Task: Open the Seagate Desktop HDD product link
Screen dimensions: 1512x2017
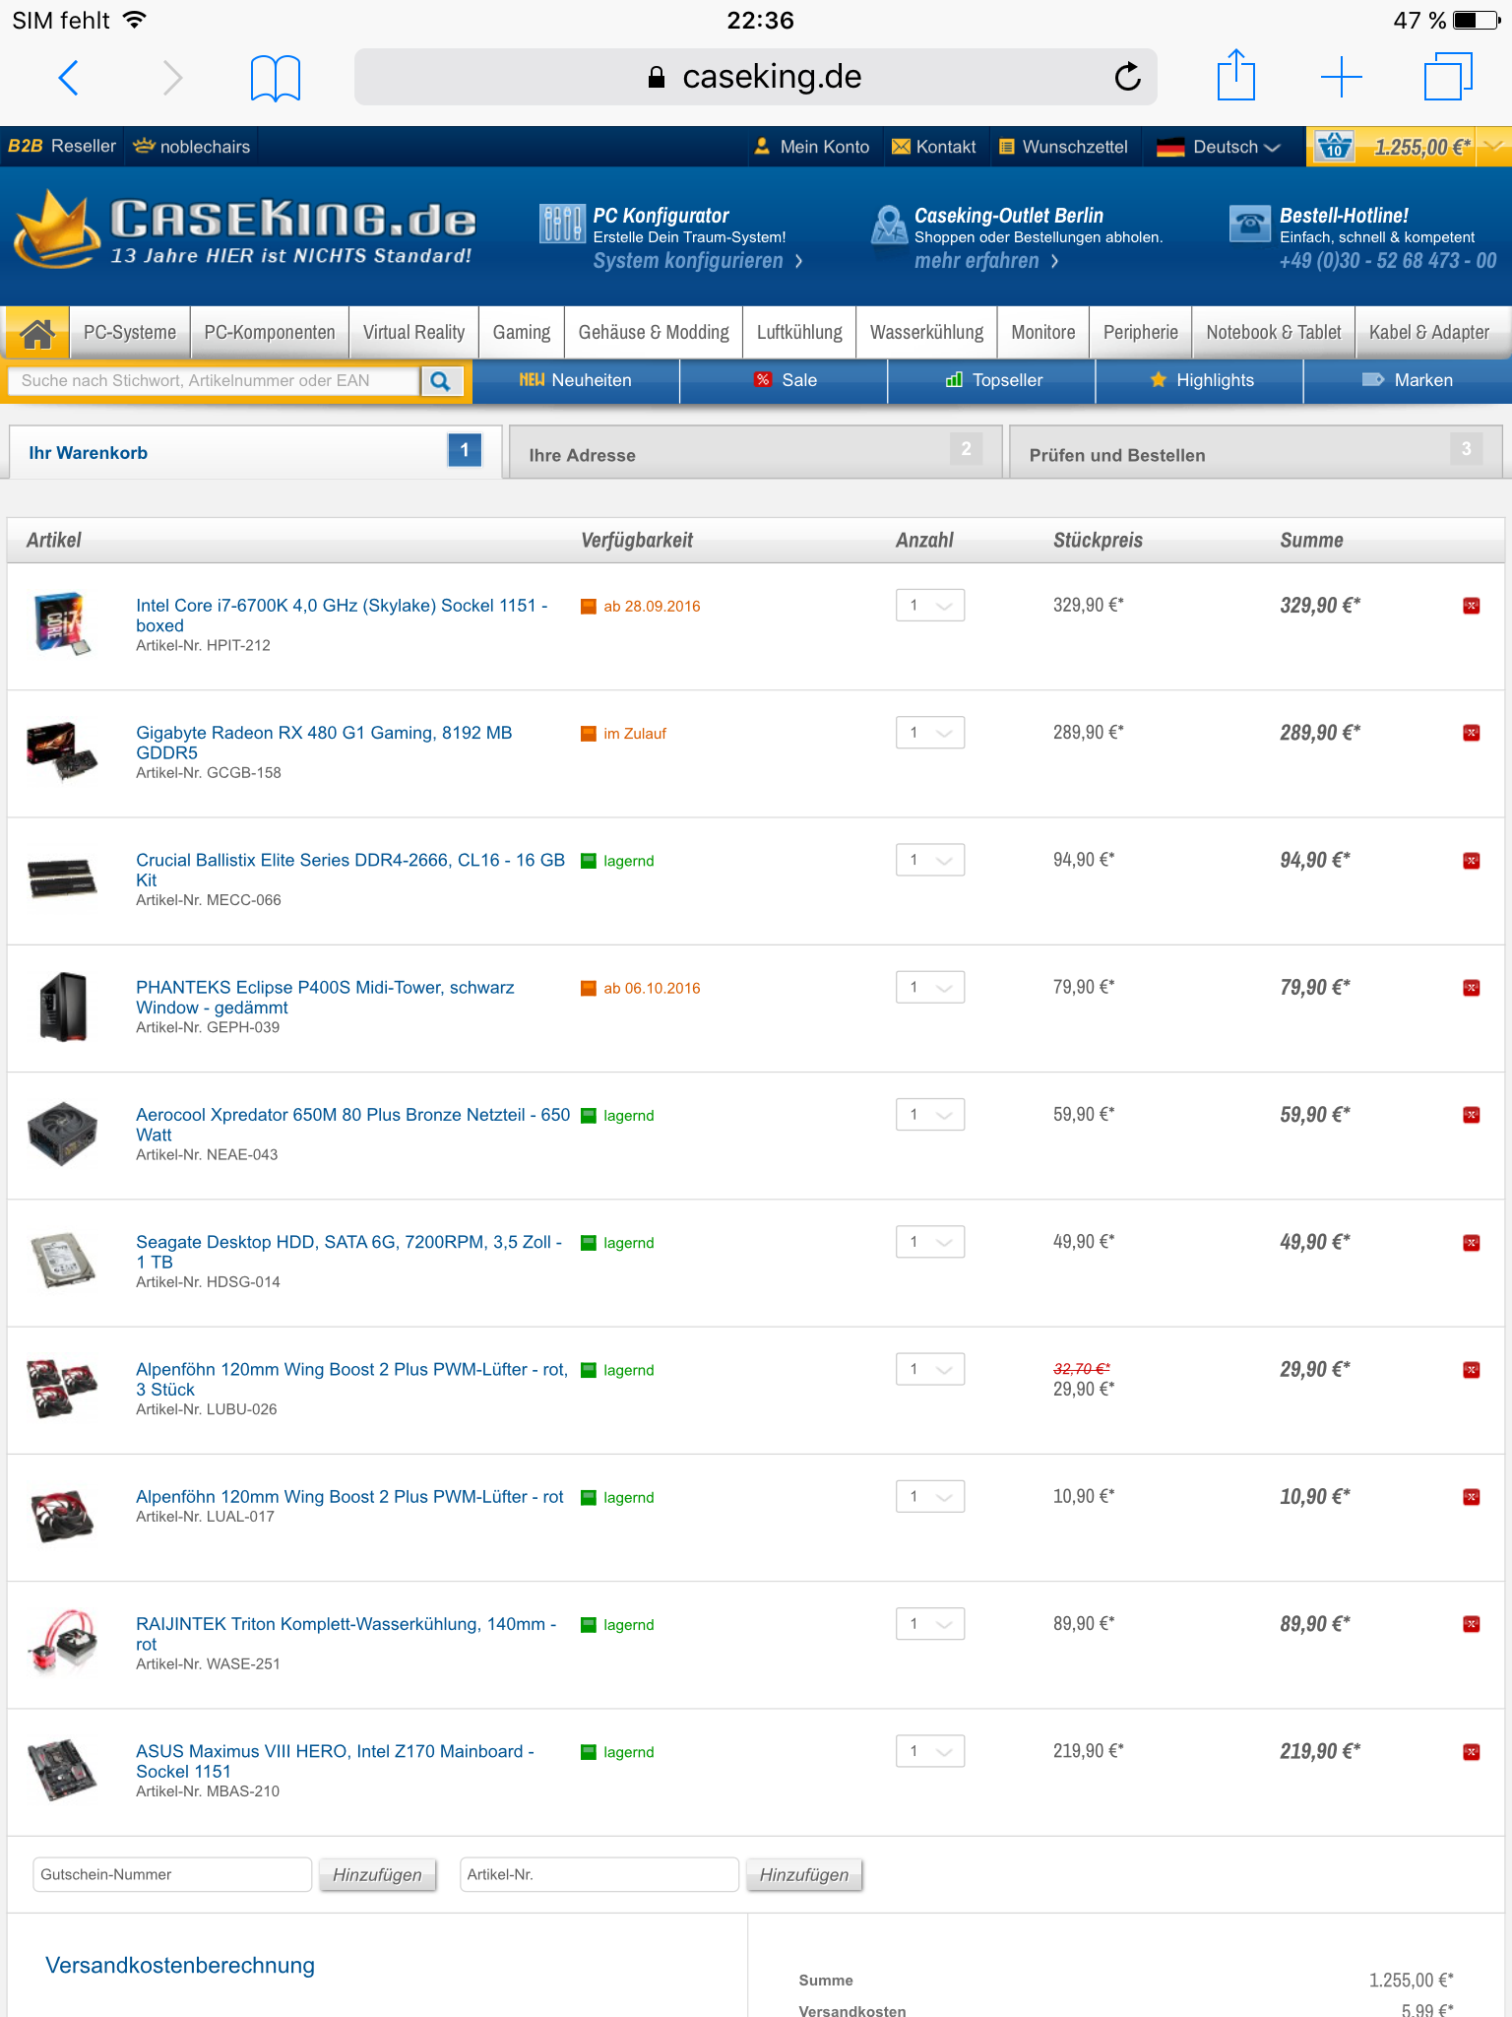Action: coord(348,1252)
